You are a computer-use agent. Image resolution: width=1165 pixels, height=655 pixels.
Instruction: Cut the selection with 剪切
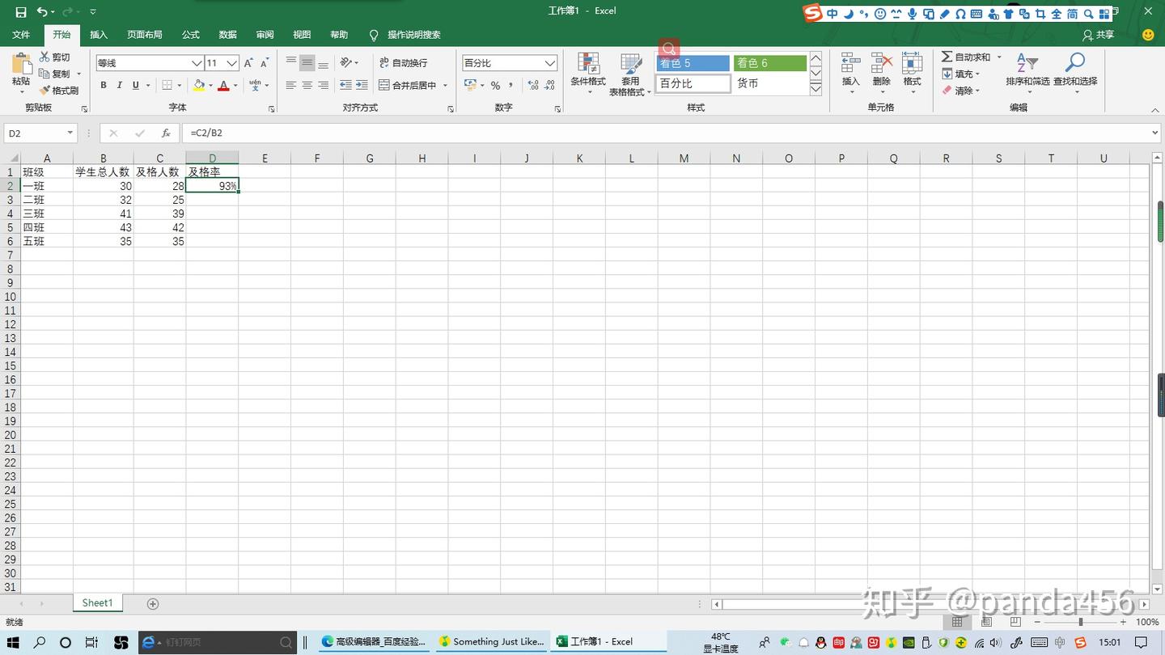coord(55,57)
